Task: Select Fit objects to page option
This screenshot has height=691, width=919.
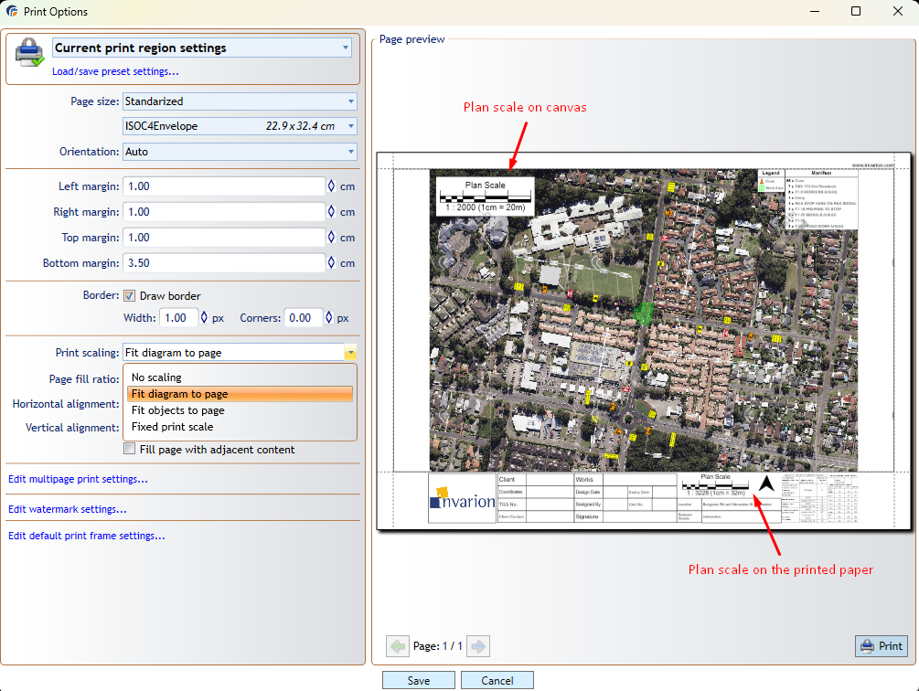Action: pos(240,409)
